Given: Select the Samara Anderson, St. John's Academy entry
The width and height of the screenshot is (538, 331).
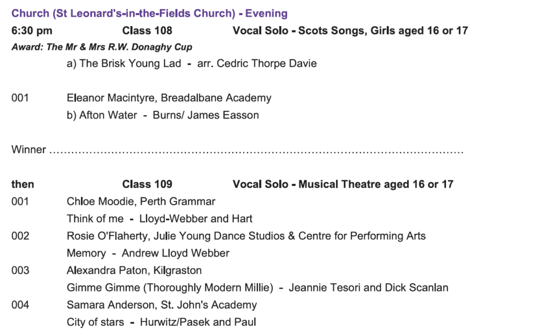Looking at the screenshot, I should tap(162, 305).
